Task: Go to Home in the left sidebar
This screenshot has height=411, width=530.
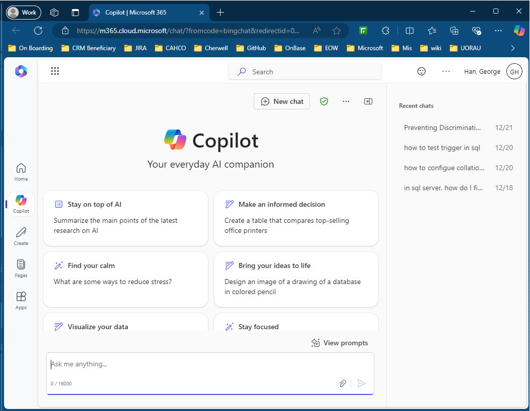Action: point(21,172)
